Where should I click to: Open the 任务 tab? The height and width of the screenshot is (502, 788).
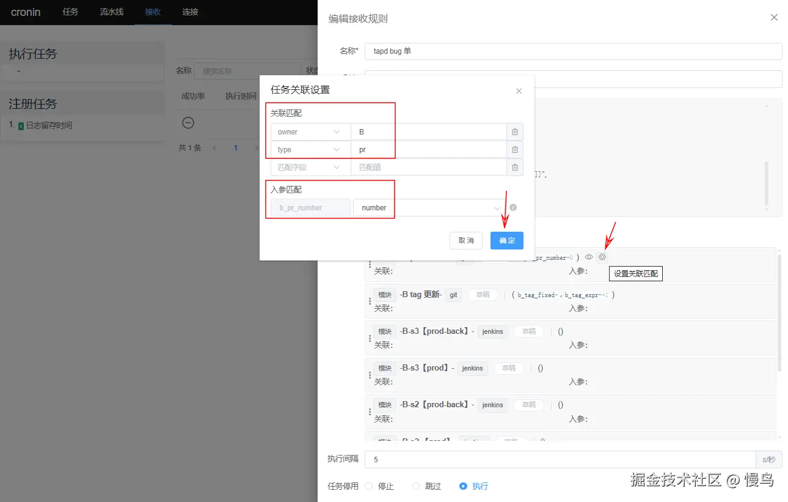(70, 12)
